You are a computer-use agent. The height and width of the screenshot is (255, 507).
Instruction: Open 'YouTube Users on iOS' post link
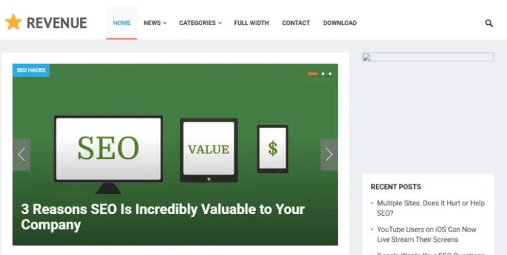[x=427, y=234]
